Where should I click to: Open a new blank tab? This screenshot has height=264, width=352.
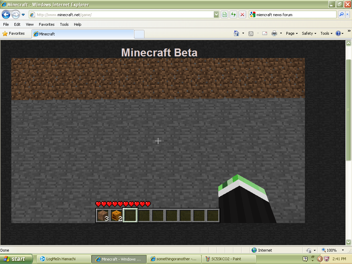[139, 34]
